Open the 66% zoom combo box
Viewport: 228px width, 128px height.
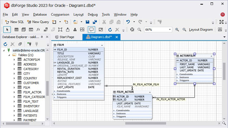[158, 30]
